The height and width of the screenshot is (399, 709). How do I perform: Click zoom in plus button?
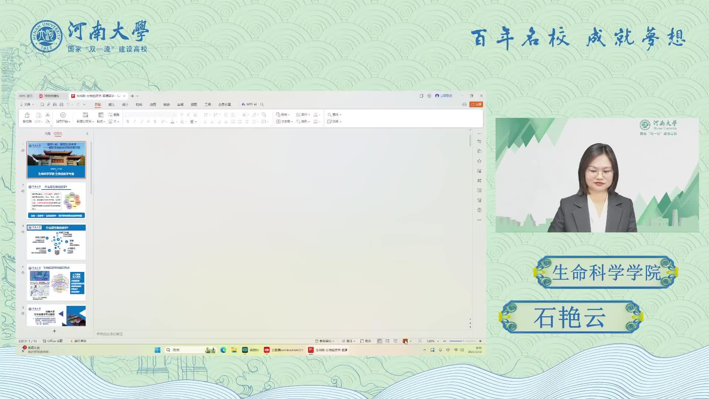pos(480,341)
